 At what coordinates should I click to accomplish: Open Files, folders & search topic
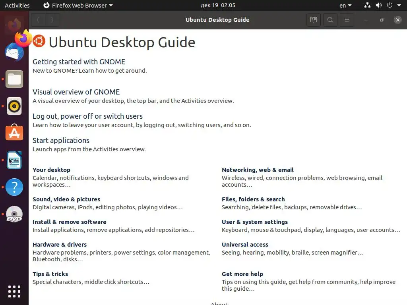pos(253,199)
